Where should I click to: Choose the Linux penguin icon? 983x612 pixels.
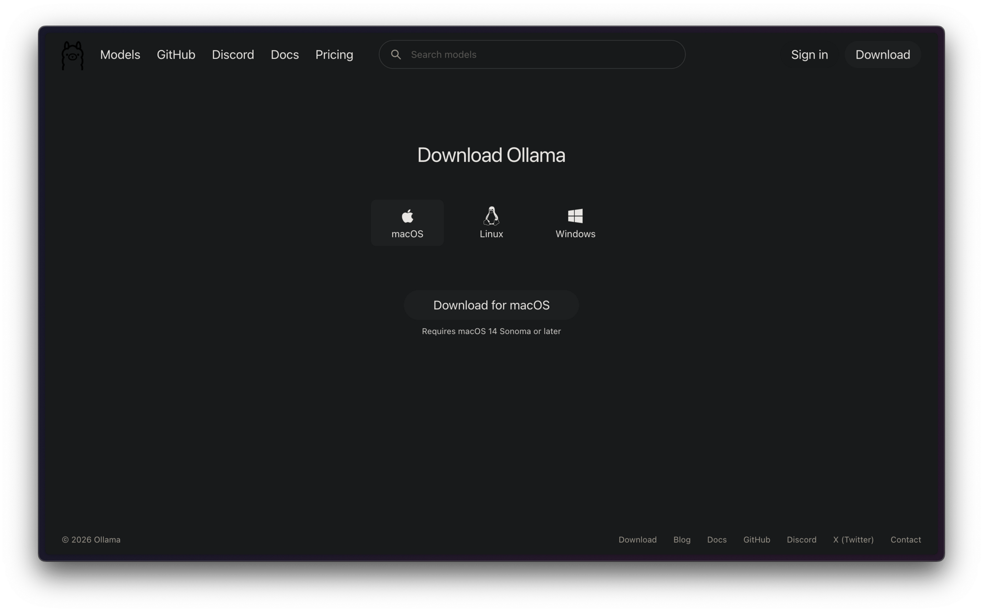(491, 216)
